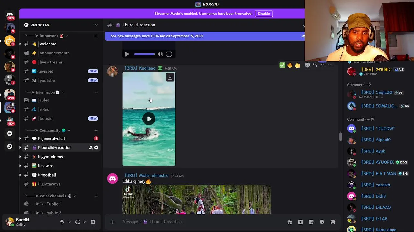Image resolution: width=414 pixels, height=232 pixels.
Task: Download the swimming video attachment
Action: pos(170,77)
